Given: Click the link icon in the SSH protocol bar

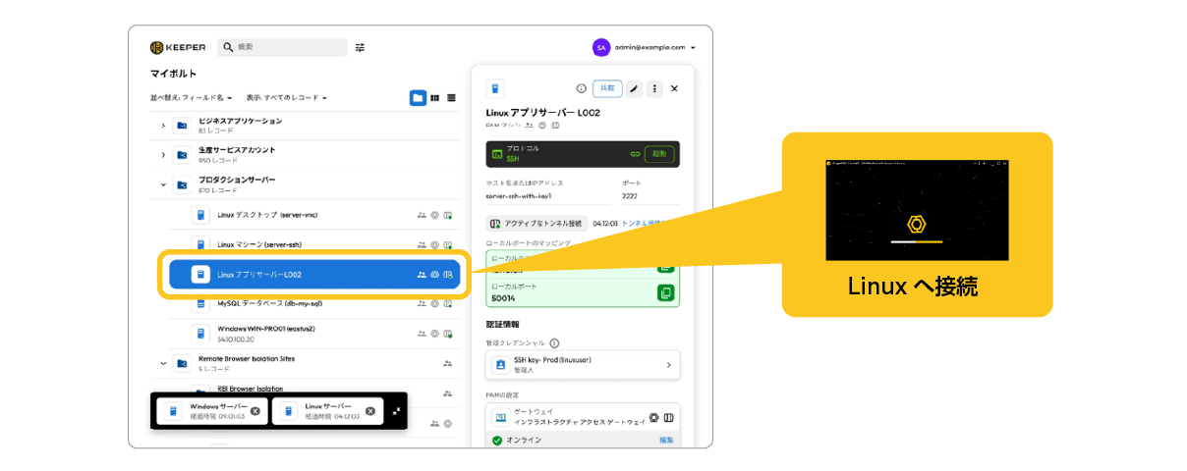Looking at the screenshot, I should coord(634,154).
